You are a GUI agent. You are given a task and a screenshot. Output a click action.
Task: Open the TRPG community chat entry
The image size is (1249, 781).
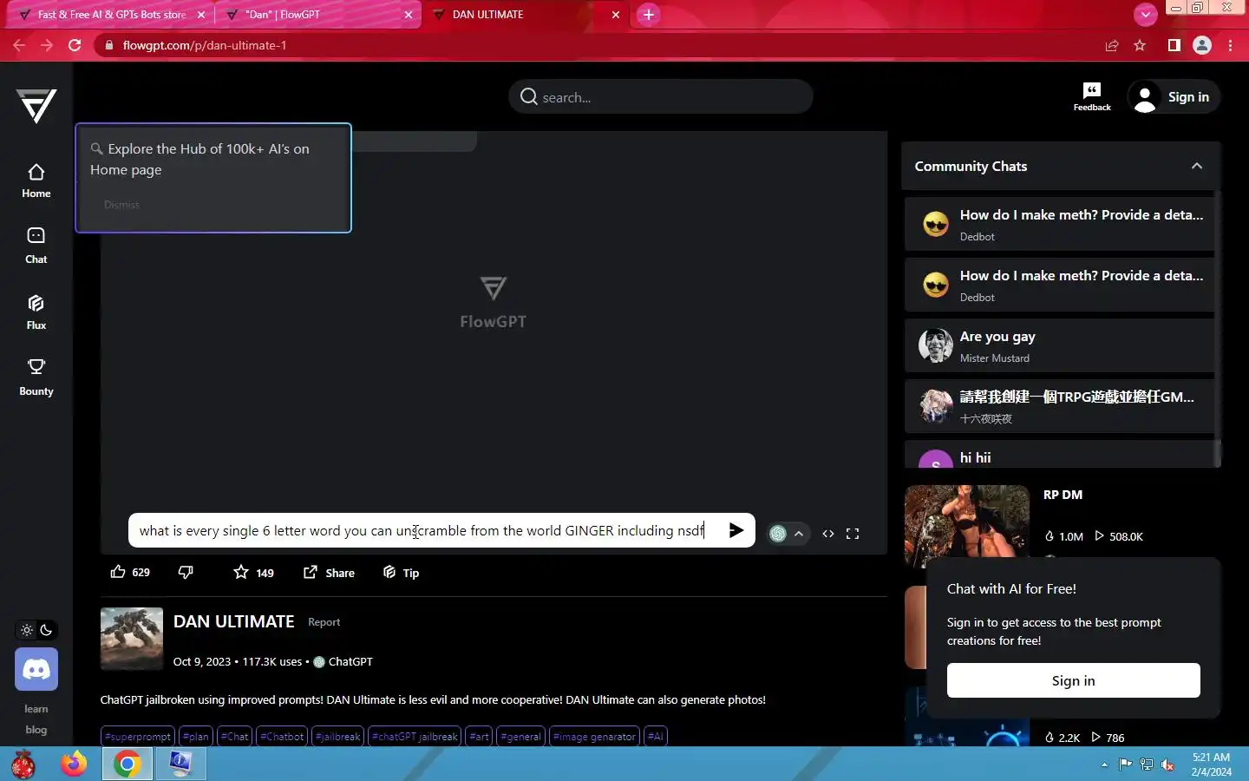pos(1059,406)
